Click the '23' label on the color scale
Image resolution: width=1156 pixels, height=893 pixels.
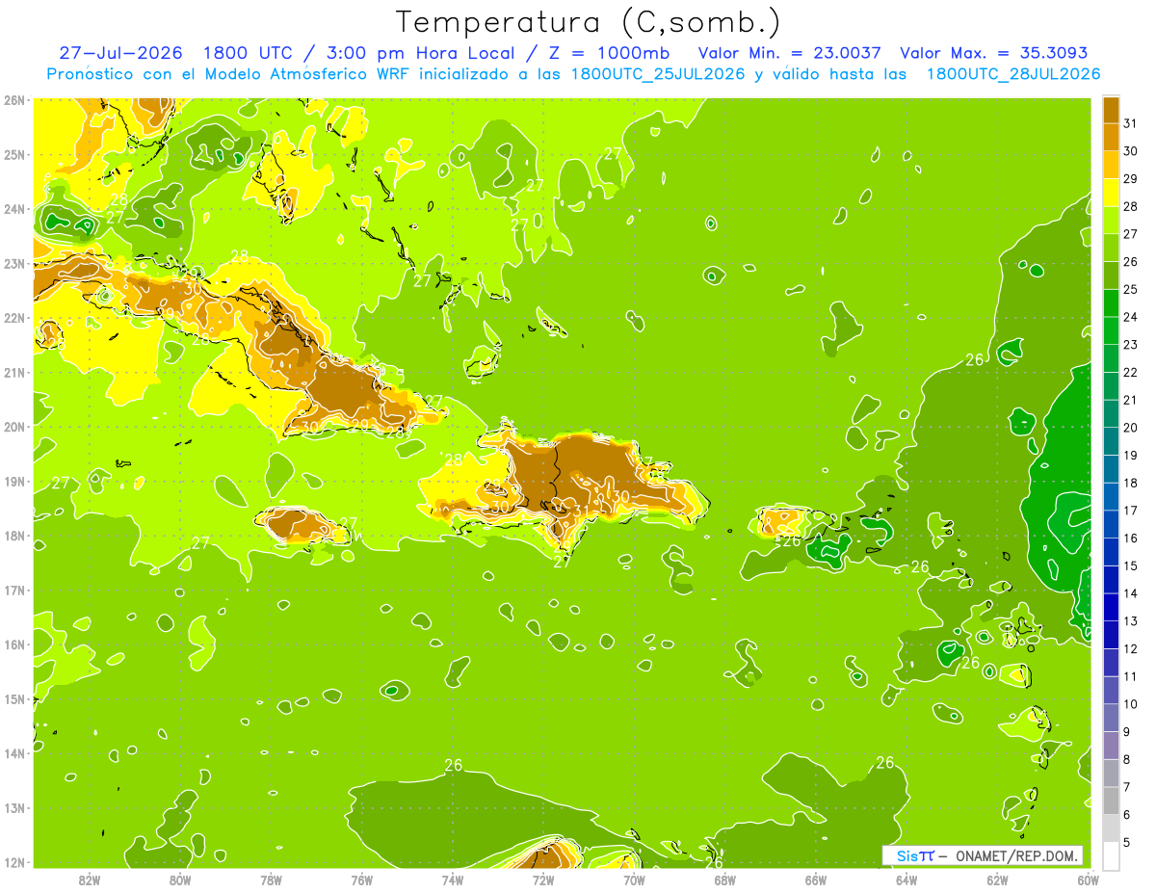click(1130, 344)
